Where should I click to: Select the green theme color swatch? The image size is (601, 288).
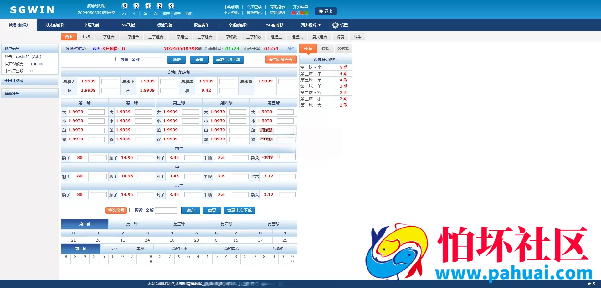click(x=306, y=13)
